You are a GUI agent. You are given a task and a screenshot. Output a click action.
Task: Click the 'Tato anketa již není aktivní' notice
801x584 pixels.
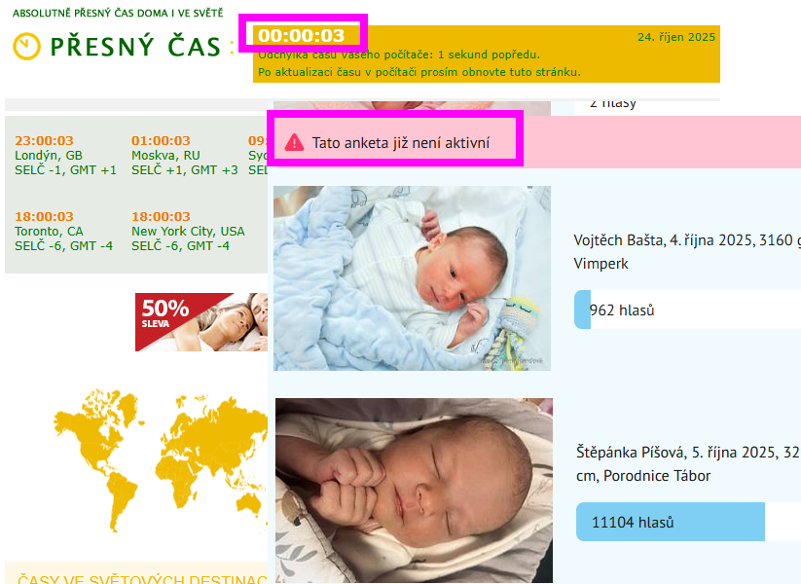tap(400, 143)
